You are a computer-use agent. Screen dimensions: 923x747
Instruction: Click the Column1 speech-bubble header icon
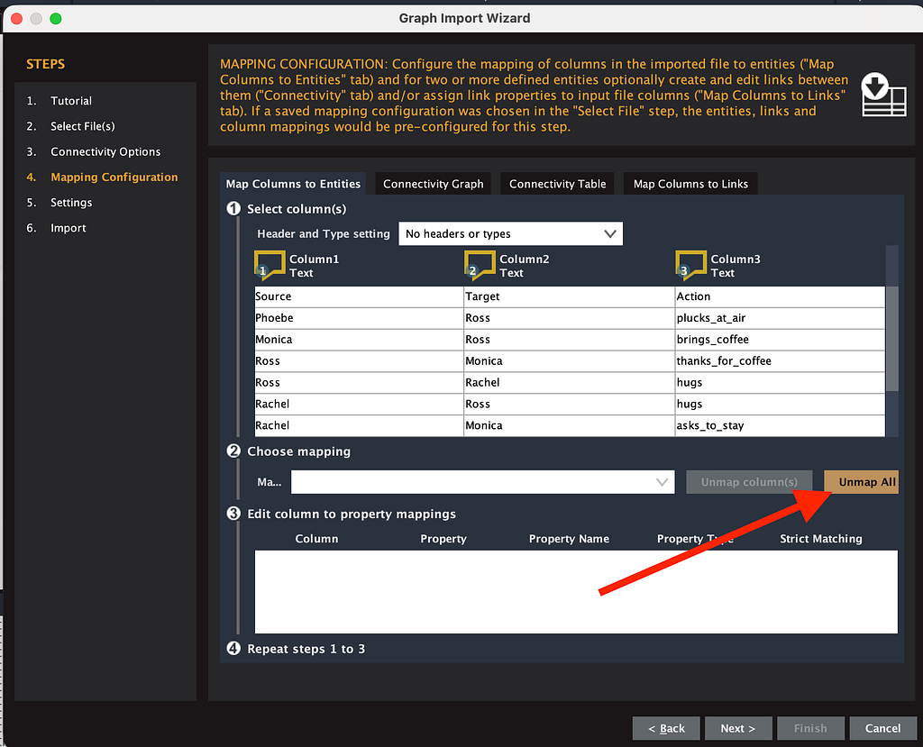tap(269, 264)
